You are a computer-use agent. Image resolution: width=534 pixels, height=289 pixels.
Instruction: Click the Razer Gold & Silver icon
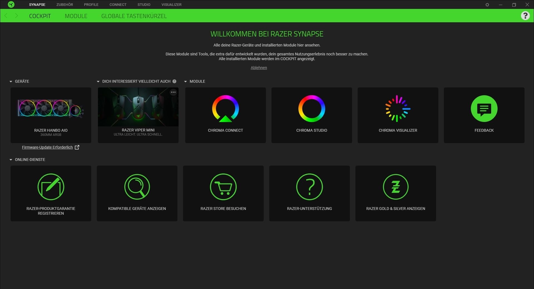[x=396, y=187]
